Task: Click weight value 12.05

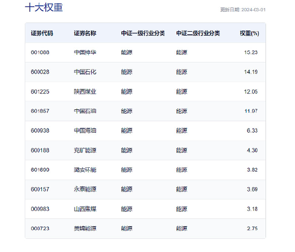Action: coord(251,92)
